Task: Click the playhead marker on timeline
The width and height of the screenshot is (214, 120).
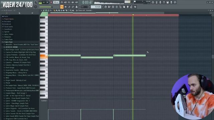Action: [133, 15]
